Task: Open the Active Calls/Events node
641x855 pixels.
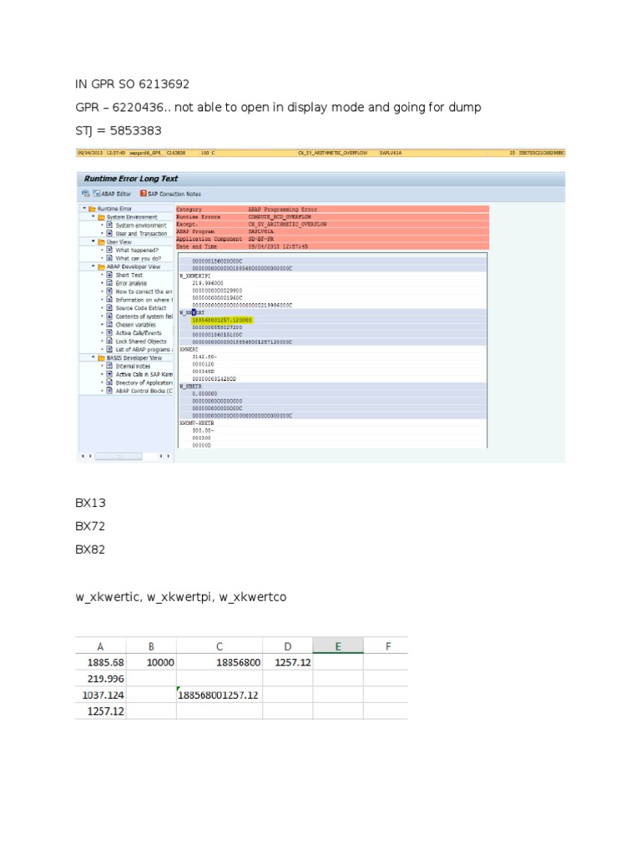Action: [x=139, y=332]
